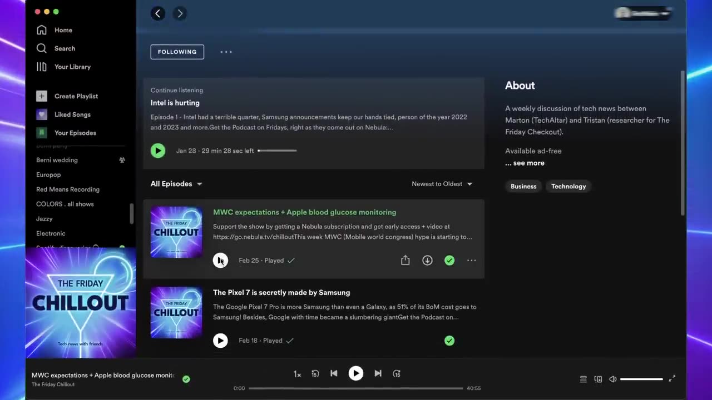Screen dimensions: 712x400
Task: Click the MWC expectations episode cover thumbnail
Action: tap(176, 232)
